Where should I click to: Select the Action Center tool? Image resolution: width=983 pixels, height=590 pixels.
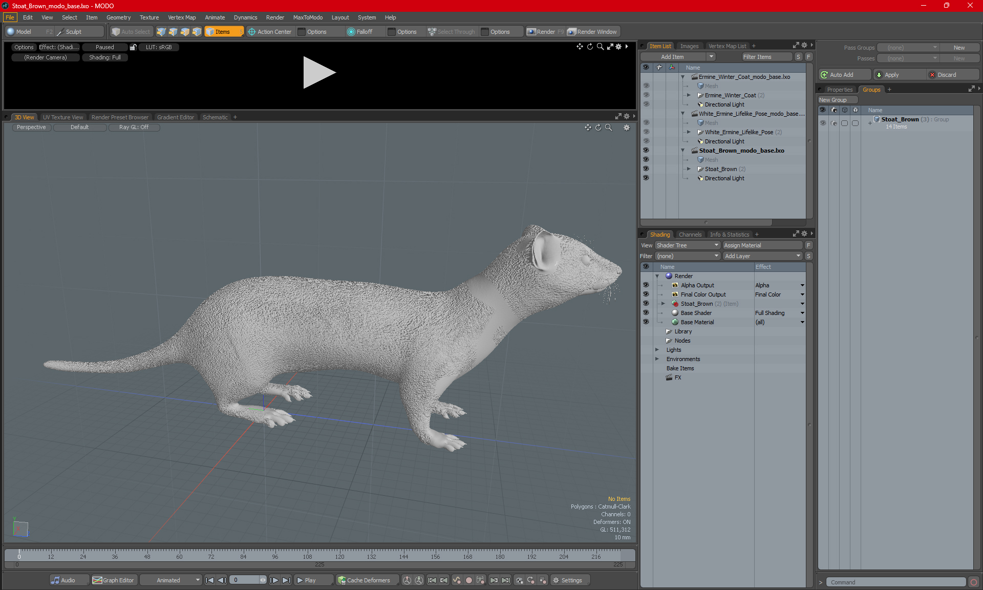pos(270,32)
